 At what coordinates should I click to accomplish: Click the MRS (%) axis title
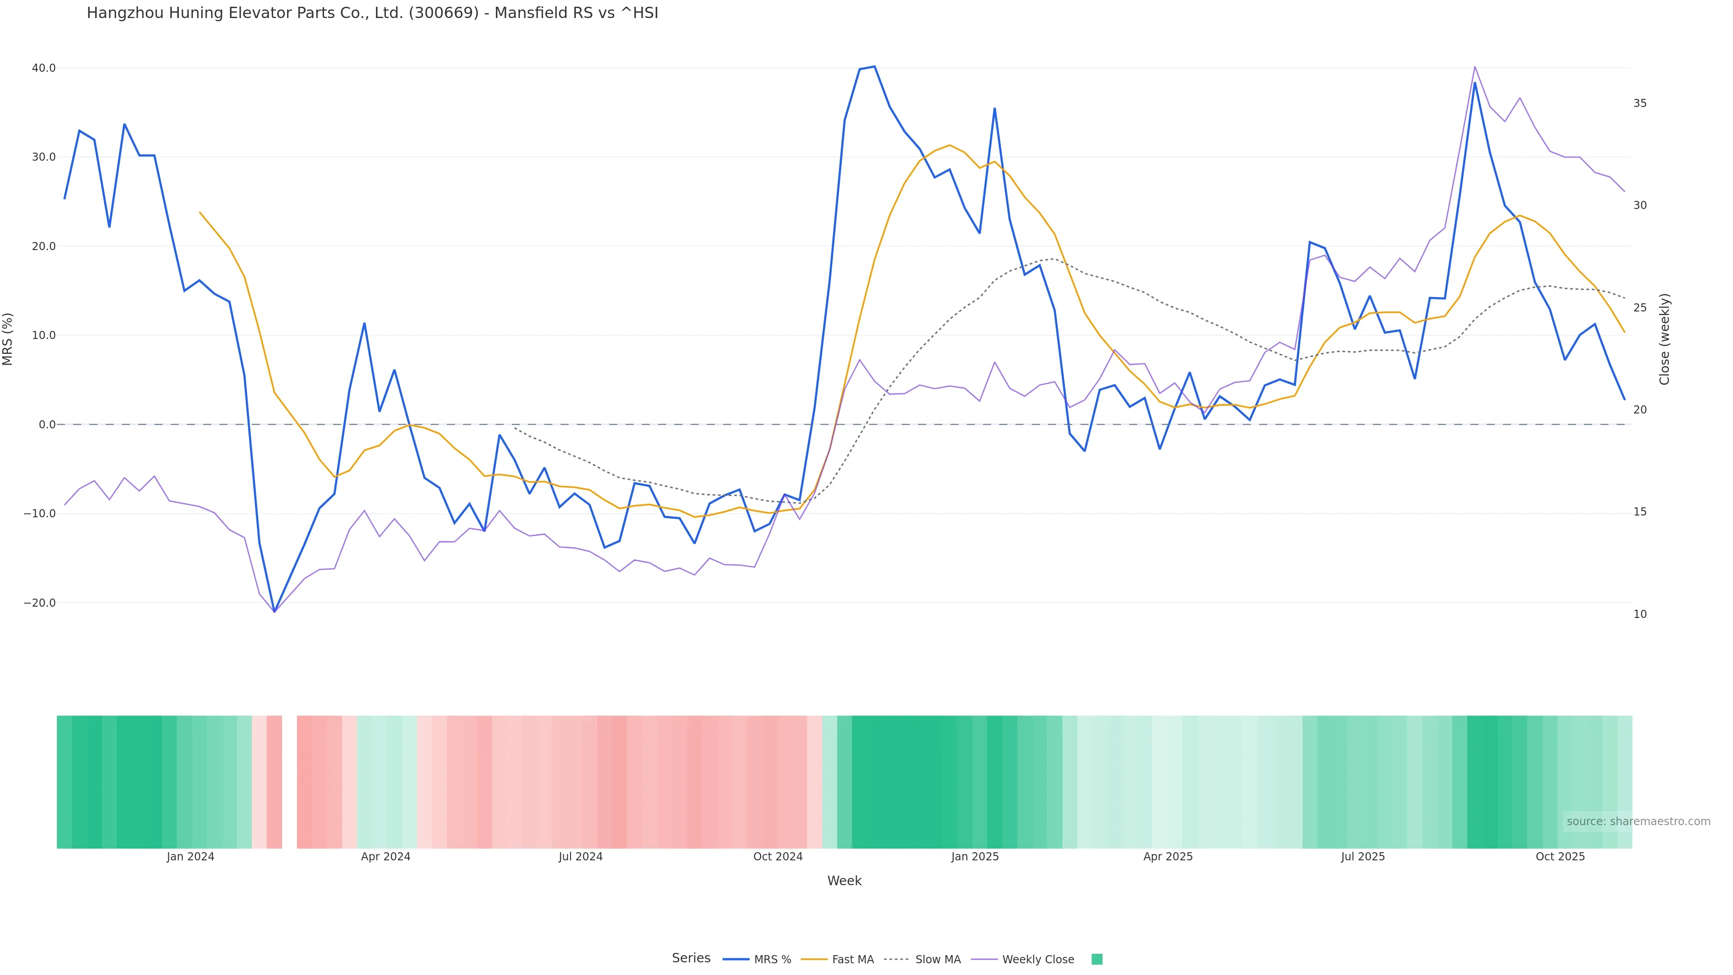pos(8,339)
